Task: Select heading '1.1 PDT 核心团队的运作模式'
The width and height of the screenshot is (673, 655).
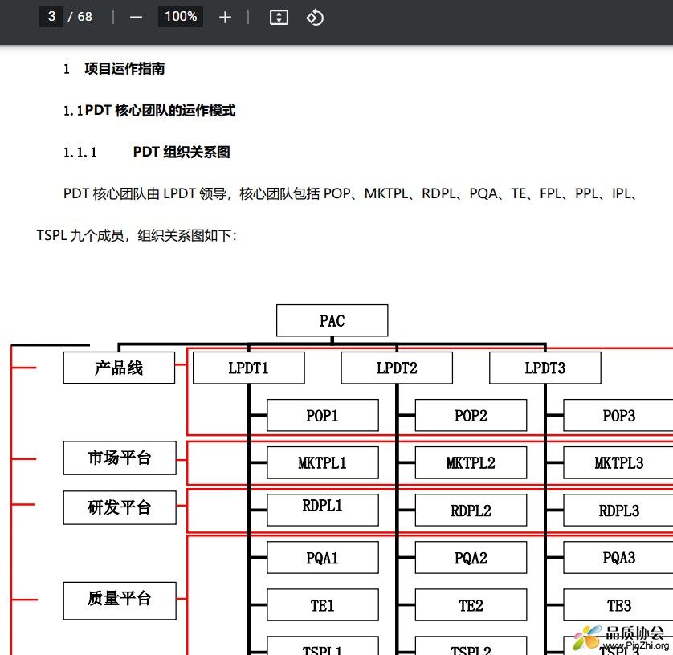Action: (149, 110)
